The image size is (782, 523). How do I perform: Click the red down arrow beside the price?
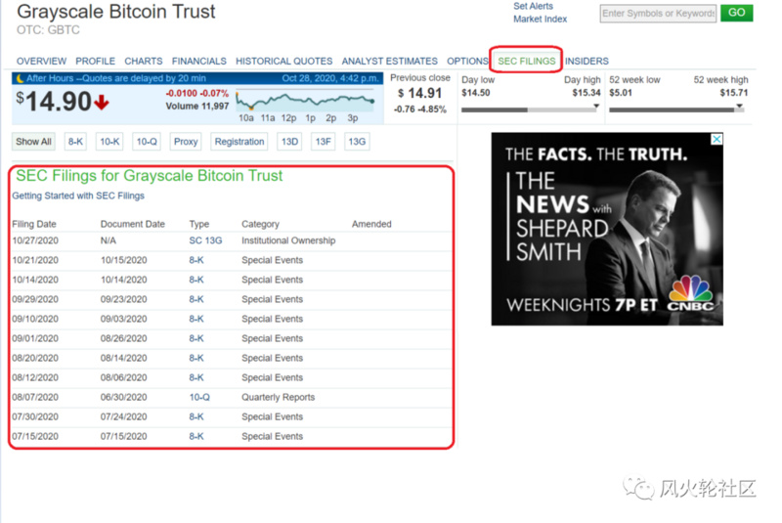pos(102,103)
